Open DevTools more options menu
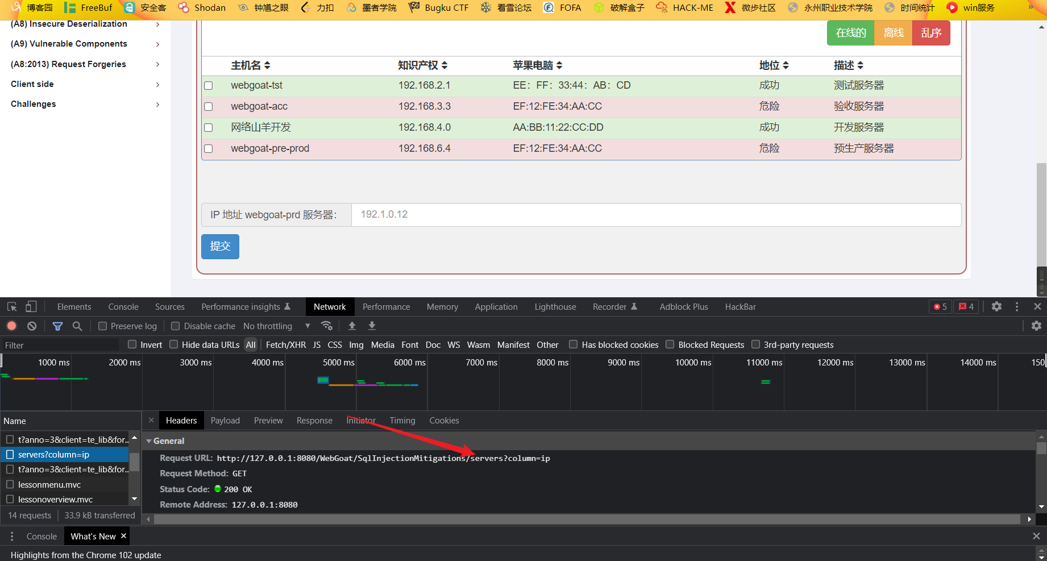Viewport: 1047px width, 561px height. point(1017,307)
